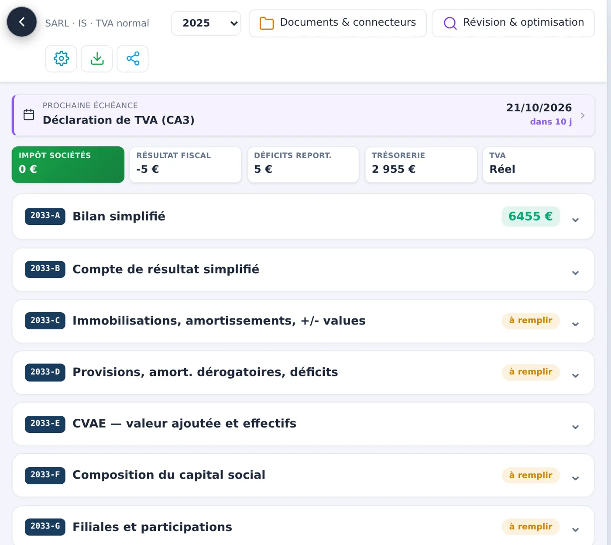Select the Déficits report. card
The height and width of the screenshot is (545, 611).
tap(303, 165)
